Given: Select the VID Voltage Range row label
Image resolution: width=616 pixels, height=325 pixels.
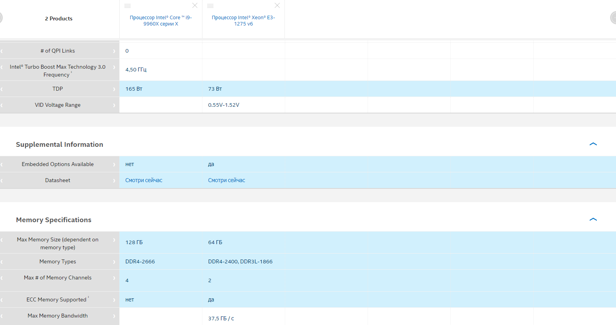Looking at the screenshot, I should click(58, 105).
